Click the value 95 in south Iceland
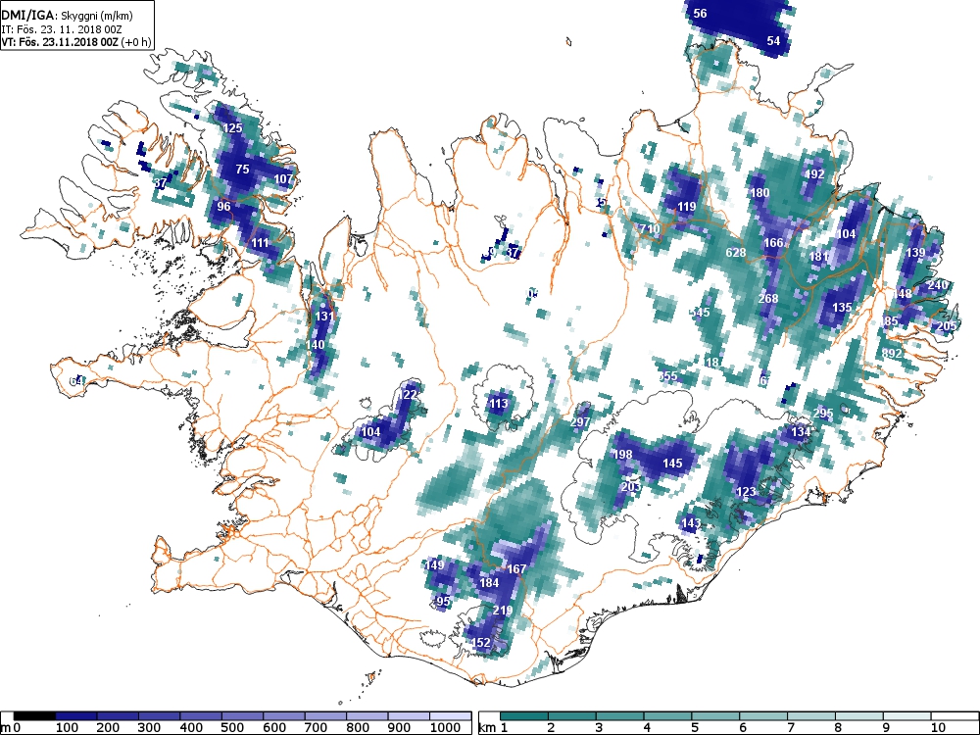The height and width of the screenshot is (735, 980). click(x=443, y=602)
